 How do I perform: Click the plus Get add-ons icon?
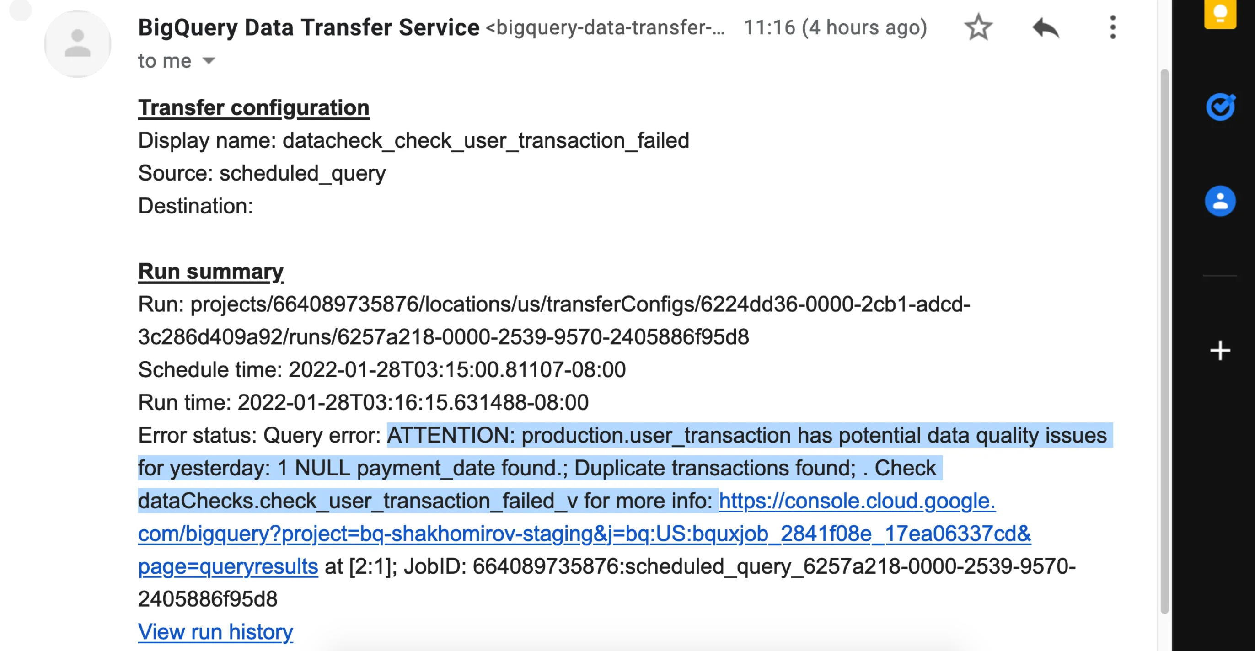[x=1220, y=351]
